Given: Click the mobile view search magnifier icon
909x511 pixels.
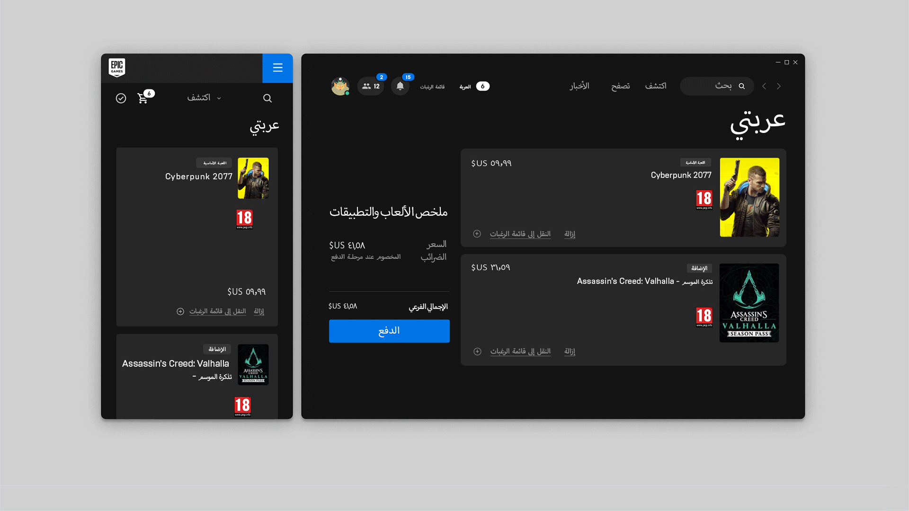Looking at the screenshot, I should (267, 98).
